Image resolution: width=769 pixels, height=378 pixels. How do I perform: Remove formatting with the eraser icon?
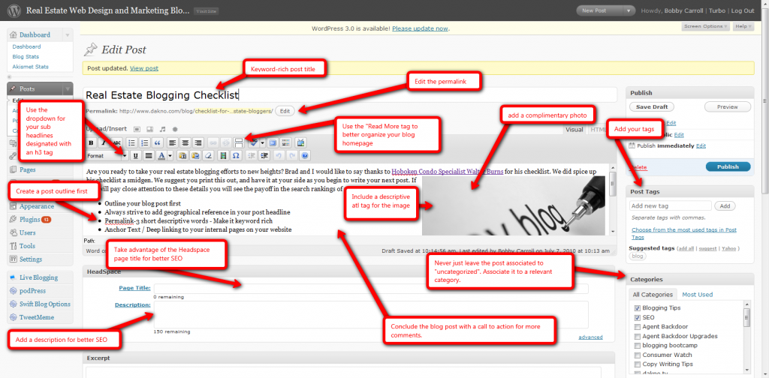click(209, 156)
